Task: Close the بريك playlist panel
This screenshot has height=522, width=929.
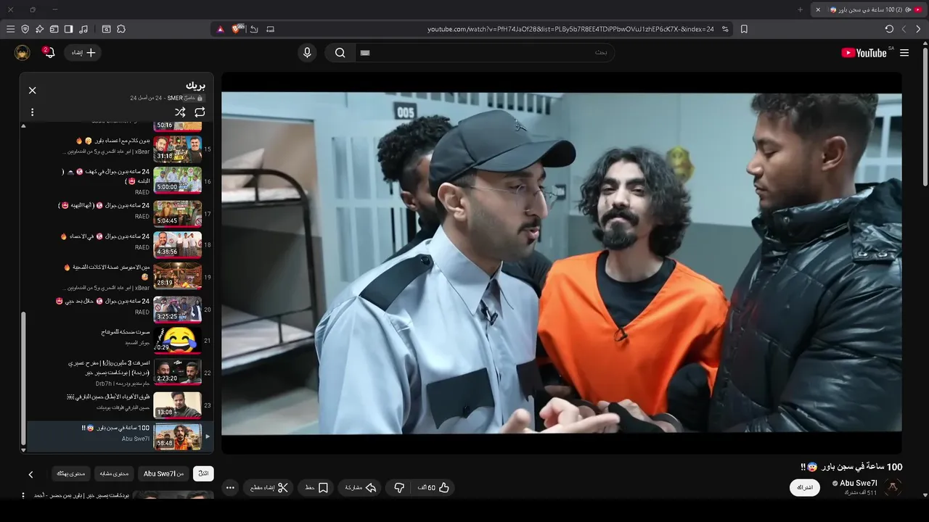Action: click(32, 91)
